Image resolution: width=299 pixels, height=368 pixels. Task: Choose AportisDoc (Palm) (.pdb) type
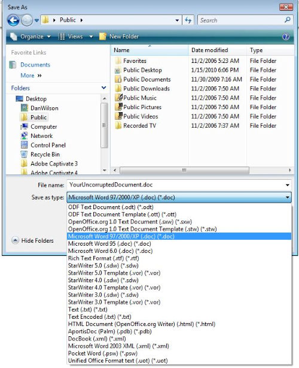point(179,331)
